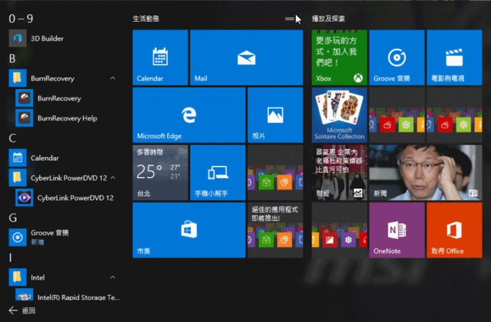
Task: Click the B letter header
Action: pos(12,59)
